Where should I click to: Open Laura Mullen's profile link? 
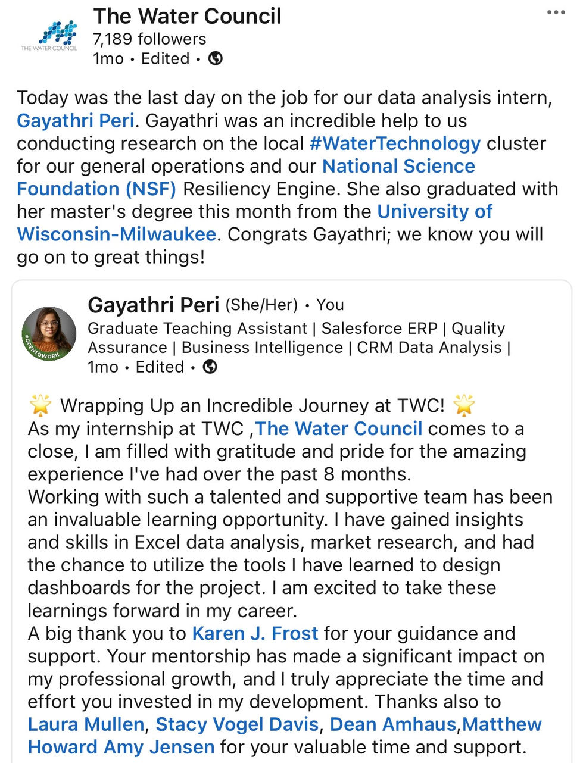click(x=86, y=724)
